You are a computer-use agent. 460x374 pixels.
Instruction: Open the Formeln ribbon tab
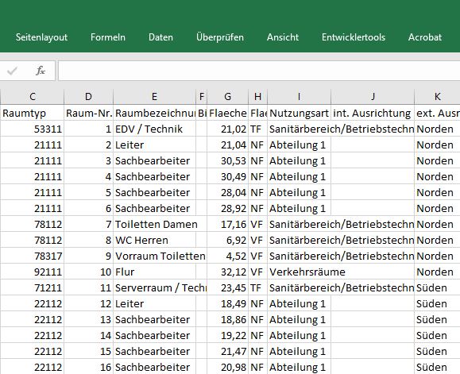point(108,37)
